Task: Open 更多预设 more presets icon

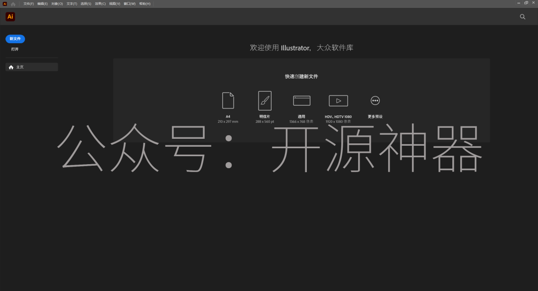Action: coord(375,100)
